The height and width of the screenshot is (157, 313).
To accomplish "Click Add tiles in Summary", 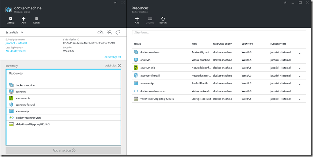I will tap(113, 65).
